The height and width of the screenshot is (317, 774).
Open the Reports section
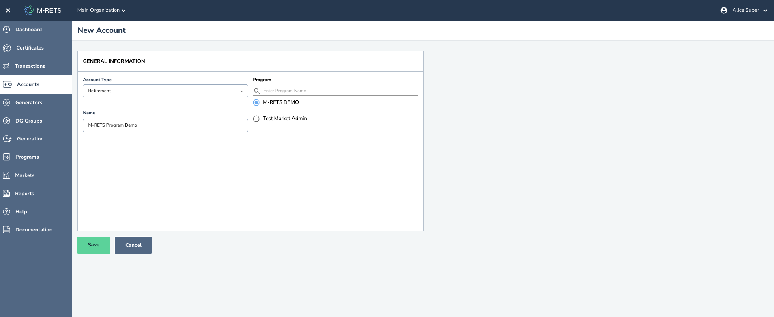click(36, 194)
